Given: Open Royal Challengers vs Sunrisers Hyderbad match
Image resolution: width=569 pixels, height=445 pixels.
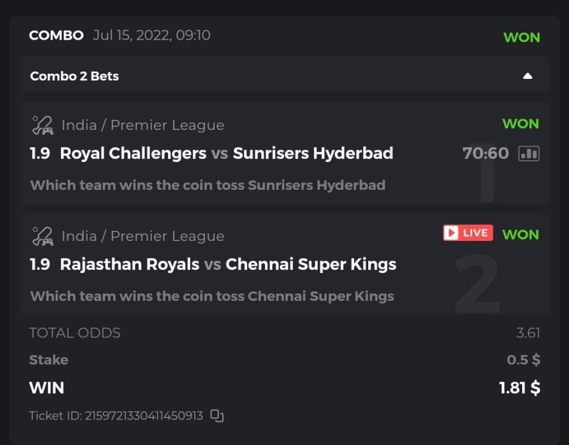Looking at the screenshot, I should click(x=226, y=153).
